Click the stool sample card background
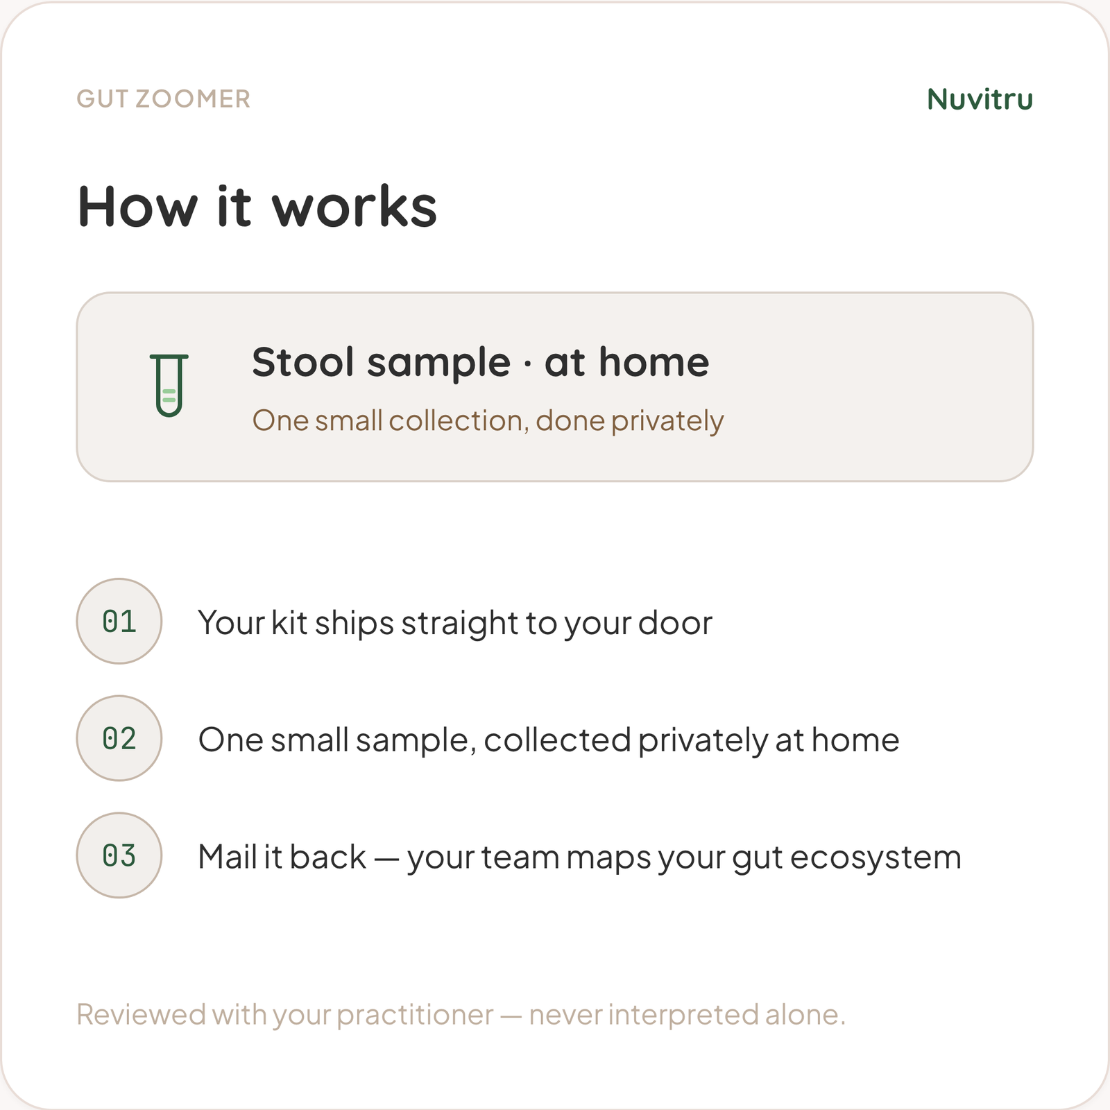This screenshot has height=1110, width=1110. (x=555, y=387)
